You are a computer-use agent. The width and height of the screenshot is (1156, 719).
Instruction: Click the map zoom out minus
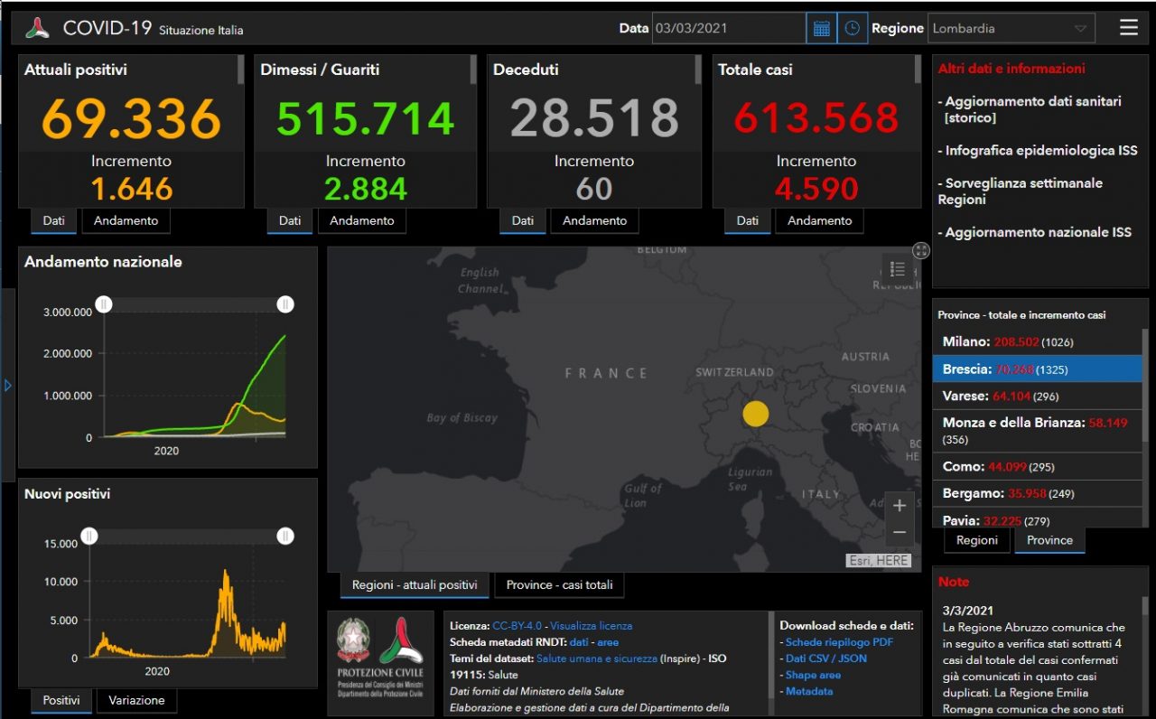pyautogui.click(x=899, y=533)
